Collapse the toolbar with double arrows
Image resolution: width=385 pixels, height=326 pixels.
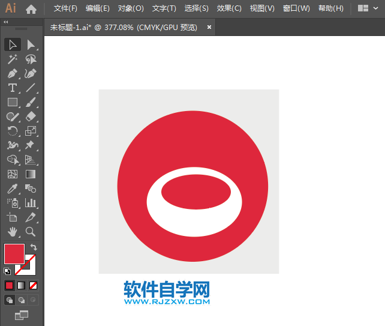(x=5, y=22)
